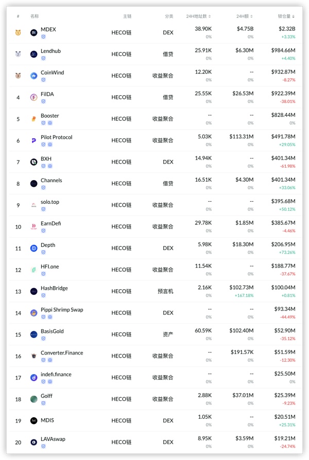Click the Golff project logo
The width and height of the screenshot is (309, 460).
34,399
